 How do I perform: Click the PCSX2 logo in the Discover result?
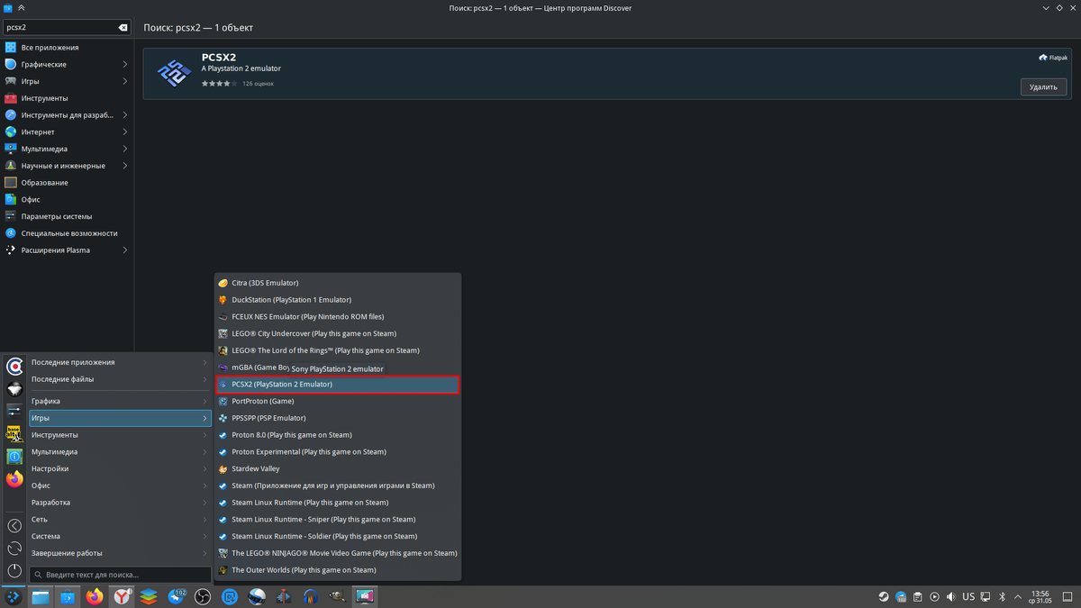[x=174, y=74]
